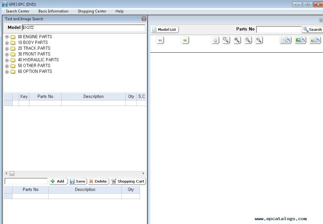Close the right viewer panel

click(x=321, y=20)
